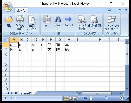This screenshot has height=103, width=131.
Task: Click the 開く (Open) folder icon
Action: (9, 19)
